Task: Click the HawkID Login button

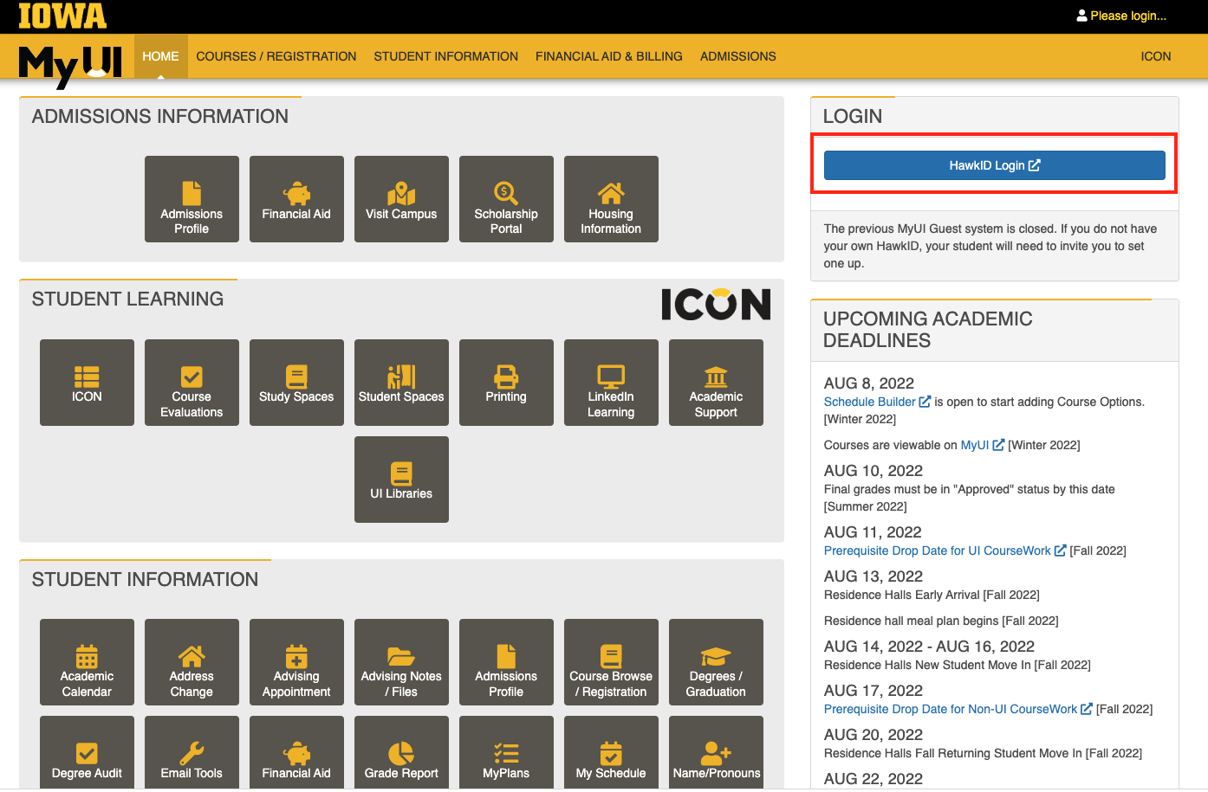Action: click(995, 165)
